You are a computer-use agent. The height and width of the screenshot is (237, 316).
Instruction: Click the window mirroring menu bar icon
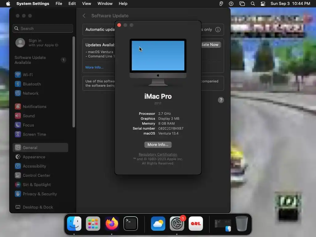[242, 4]
